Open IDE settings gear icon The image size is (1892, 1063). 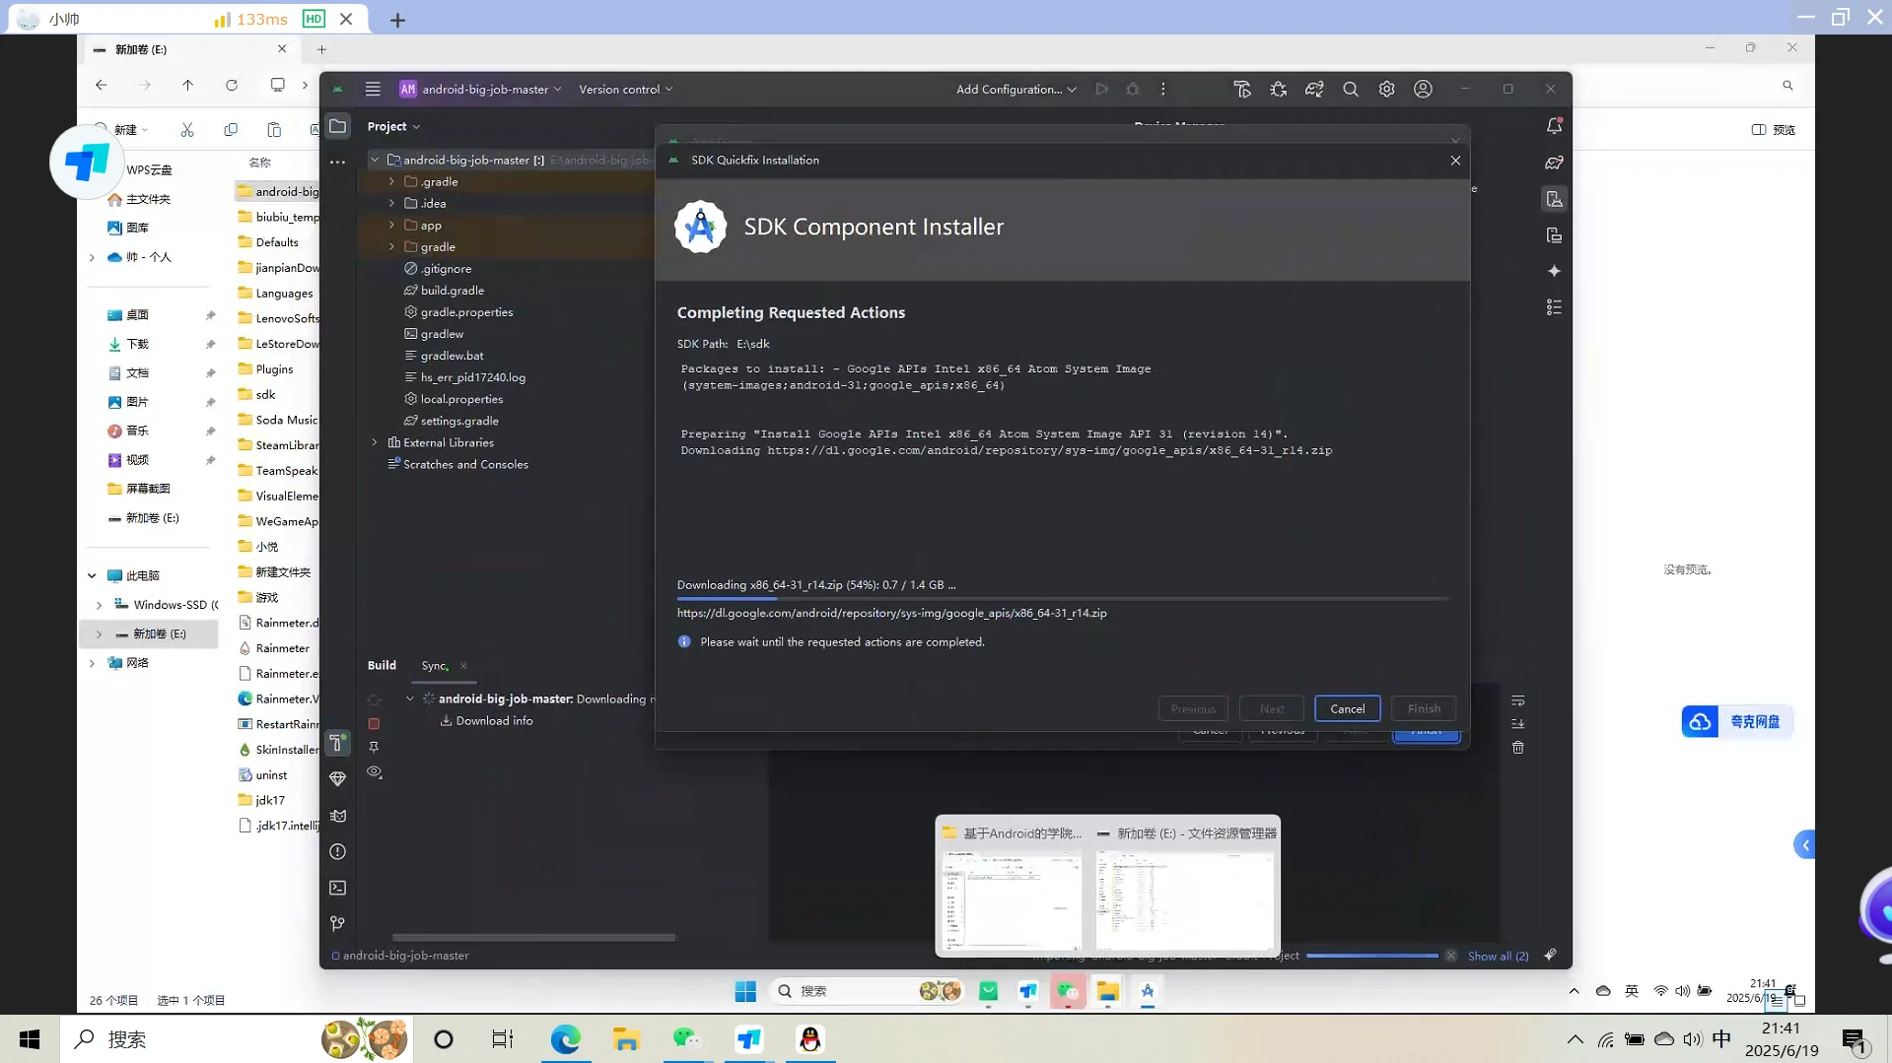click(1386, 89)
